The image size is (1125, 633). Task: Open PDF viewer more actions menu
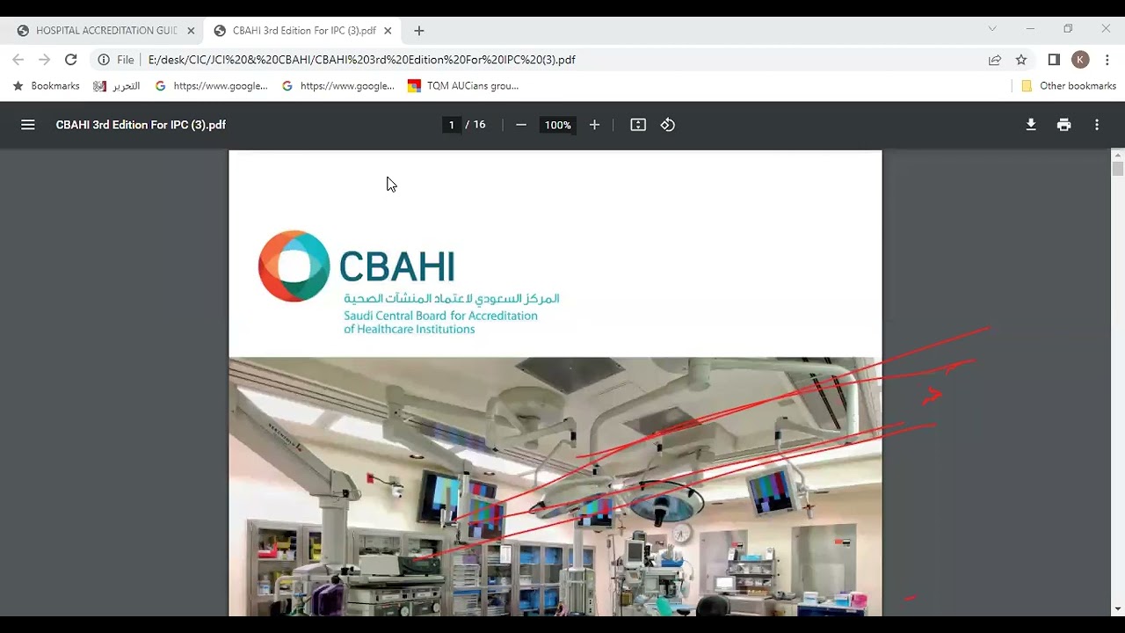point(1097,125)
